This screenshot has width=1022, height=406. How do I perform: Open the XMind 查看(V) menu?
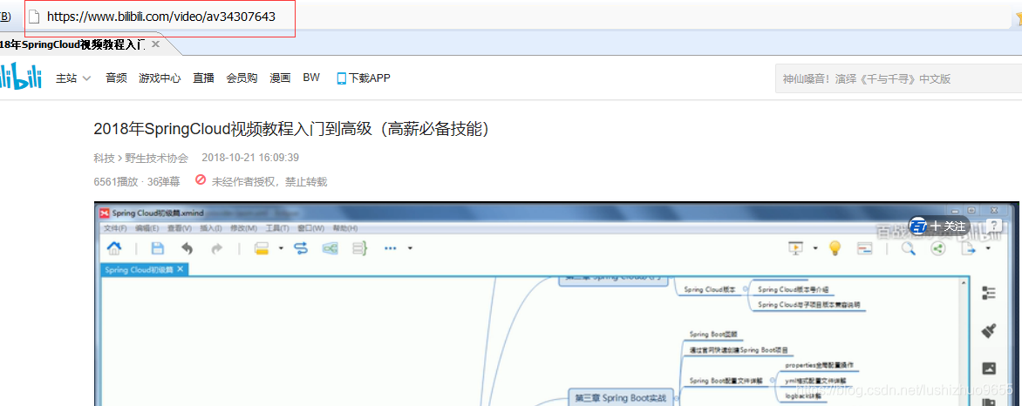(180, 229)
